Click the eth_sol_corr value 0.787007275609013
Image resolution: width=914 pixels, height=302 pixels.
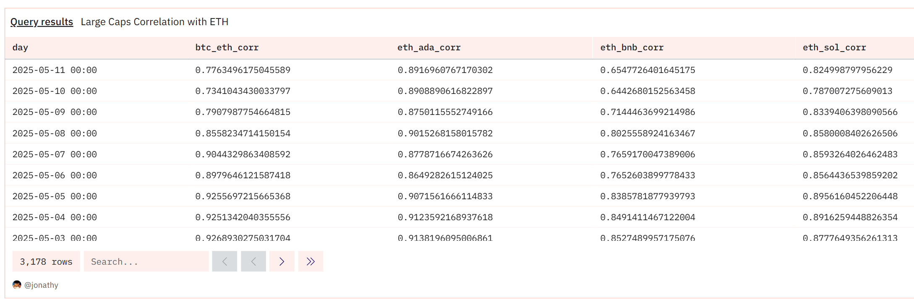tap(847, 91)
